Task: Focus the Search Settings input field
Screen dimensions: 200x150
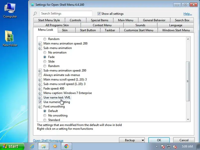Action: (x=66, y=13)
